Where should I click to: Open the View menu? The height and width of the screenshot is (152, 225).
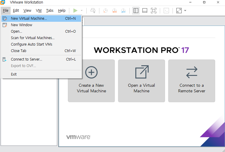tap(27, 11)
